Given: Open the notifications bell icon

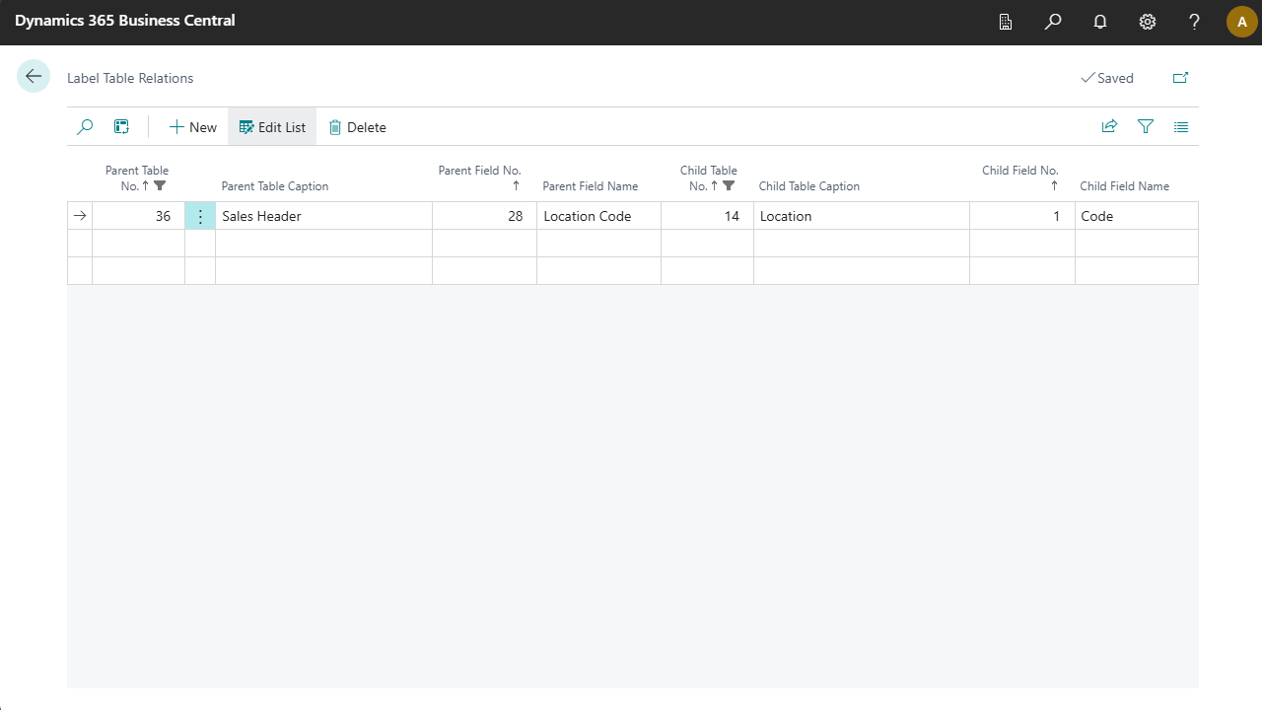Looking at the screenshot, I should tap(1100, 22).
